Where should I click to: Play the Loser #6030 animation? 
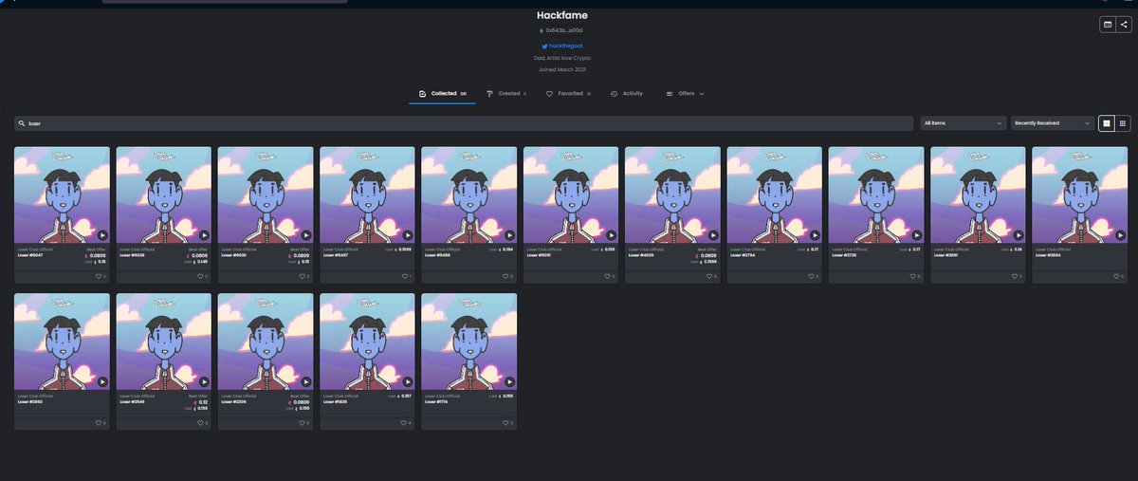[x=305, y=235]
